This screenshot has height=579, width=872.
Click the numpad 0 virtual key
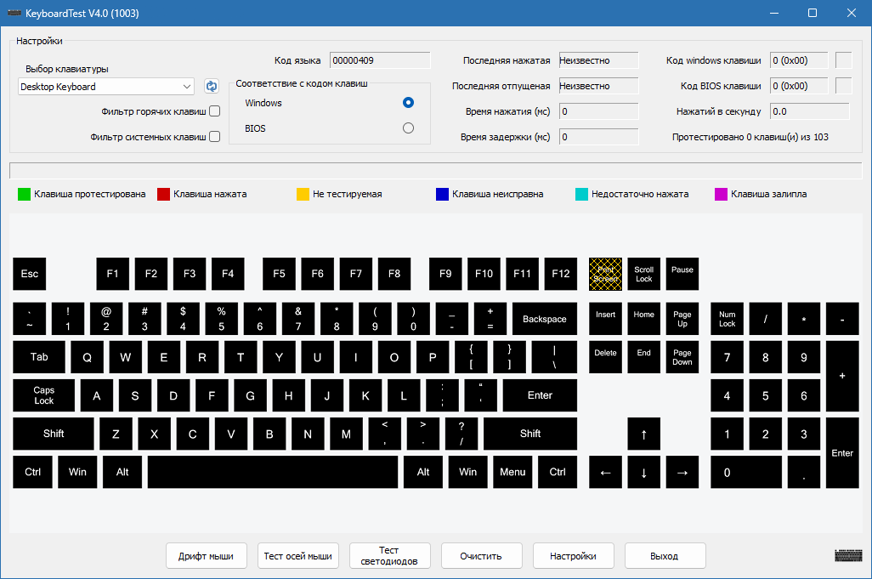(x=745, y=472)
